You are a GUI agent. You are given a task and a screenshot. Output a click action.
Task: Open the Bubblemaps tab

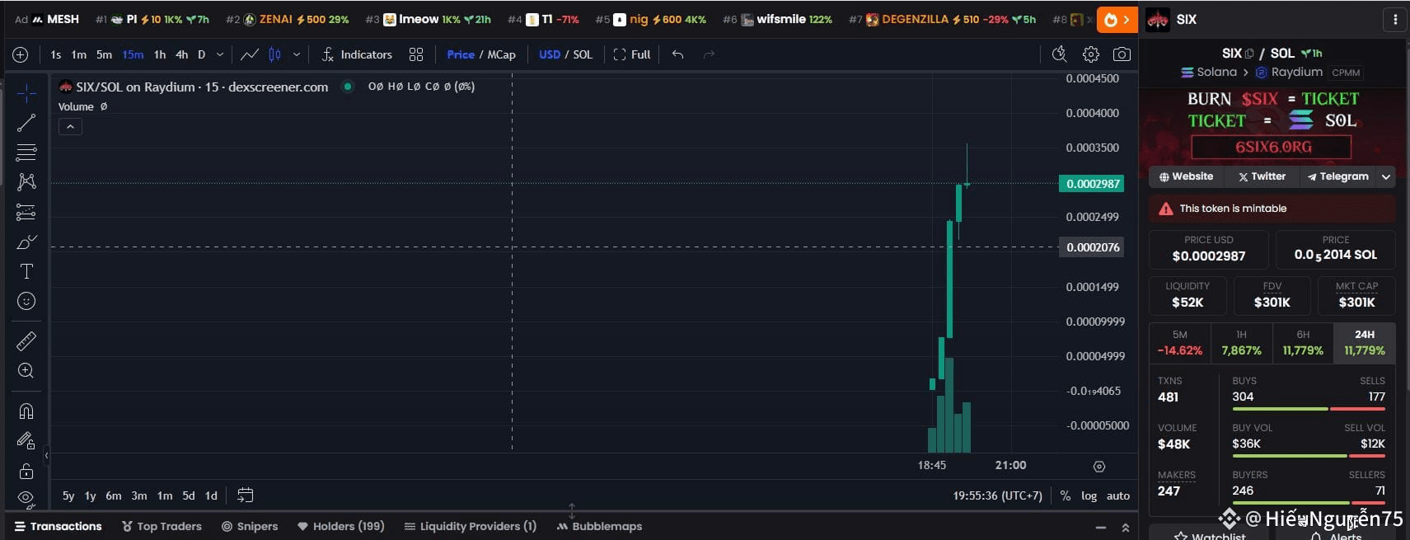pyautogui.click(x=599, y=526)
